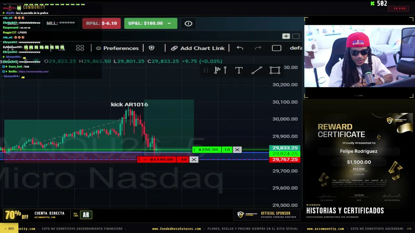
Task: Click the kick AR1016 chart annotation
Action: pos(129,104)
